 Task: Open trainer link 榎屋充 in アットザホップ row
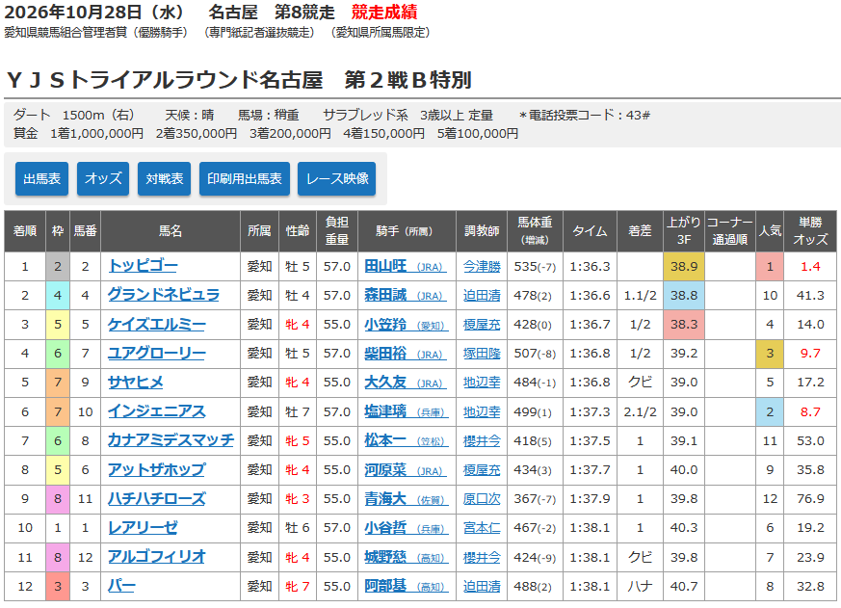click(482, 469)
